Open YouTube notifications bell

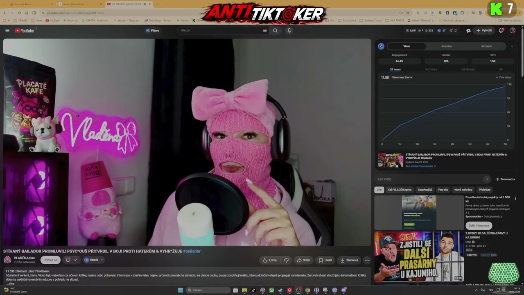coord(501,30)
